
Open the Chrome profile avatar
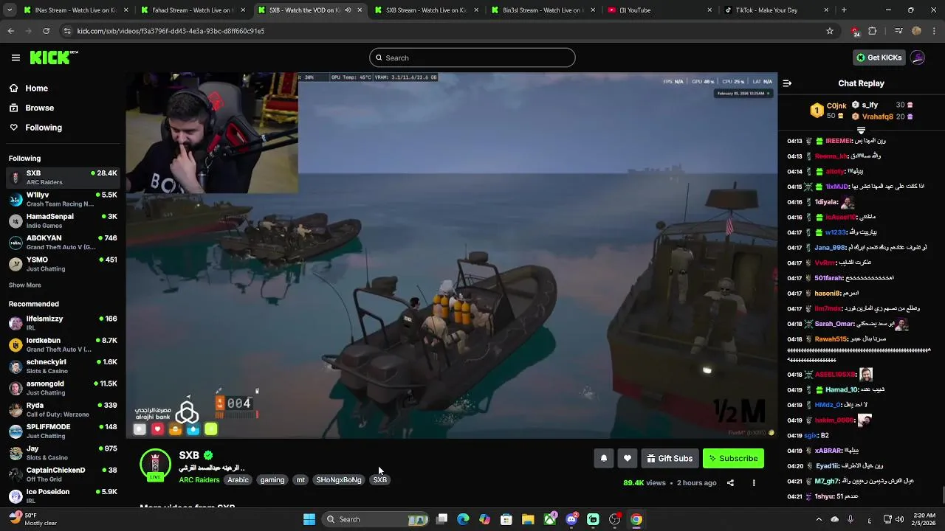pyautogui.click(x=916, y=31)
